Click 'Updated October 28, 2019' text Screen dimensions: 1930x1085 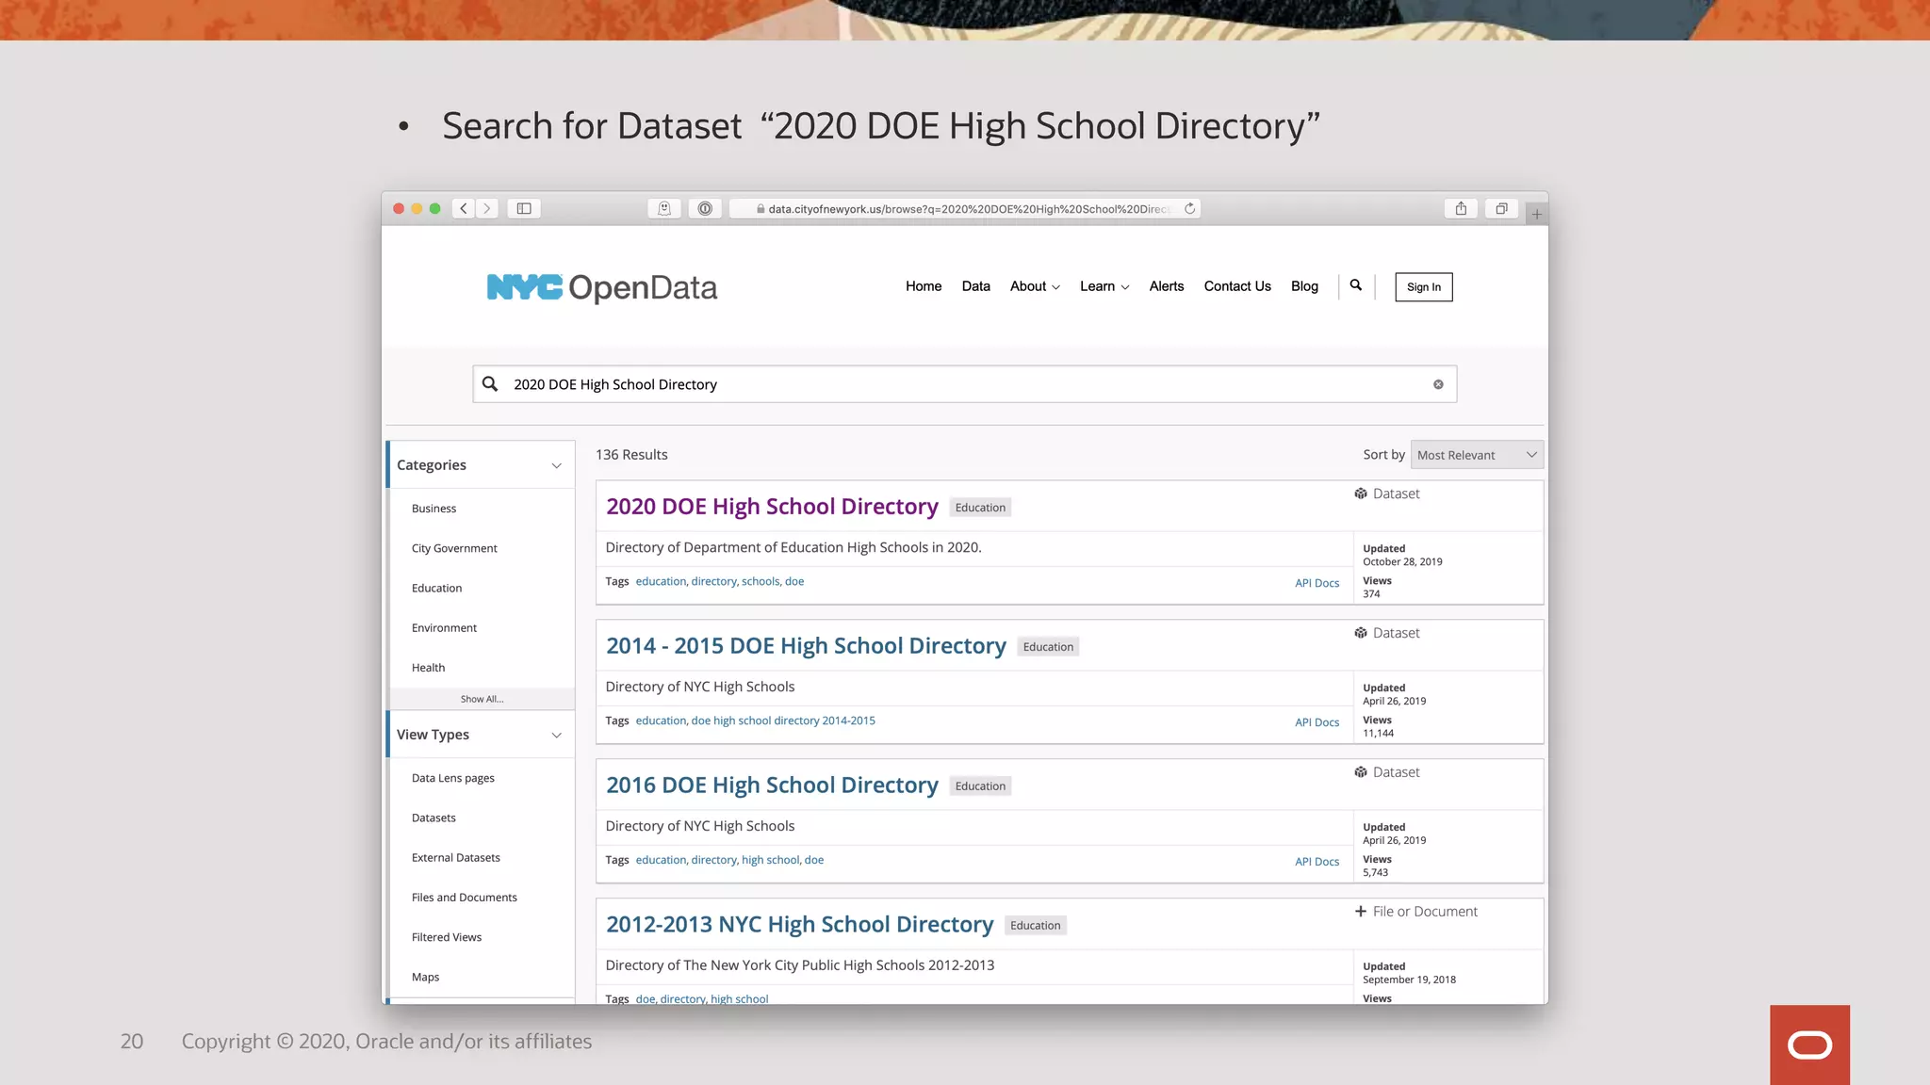pos(1402,555)
